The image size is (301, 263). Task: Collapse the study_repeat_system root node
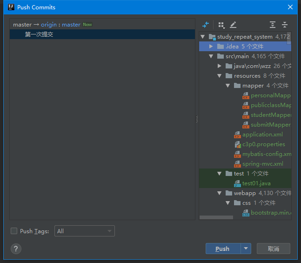203,37
